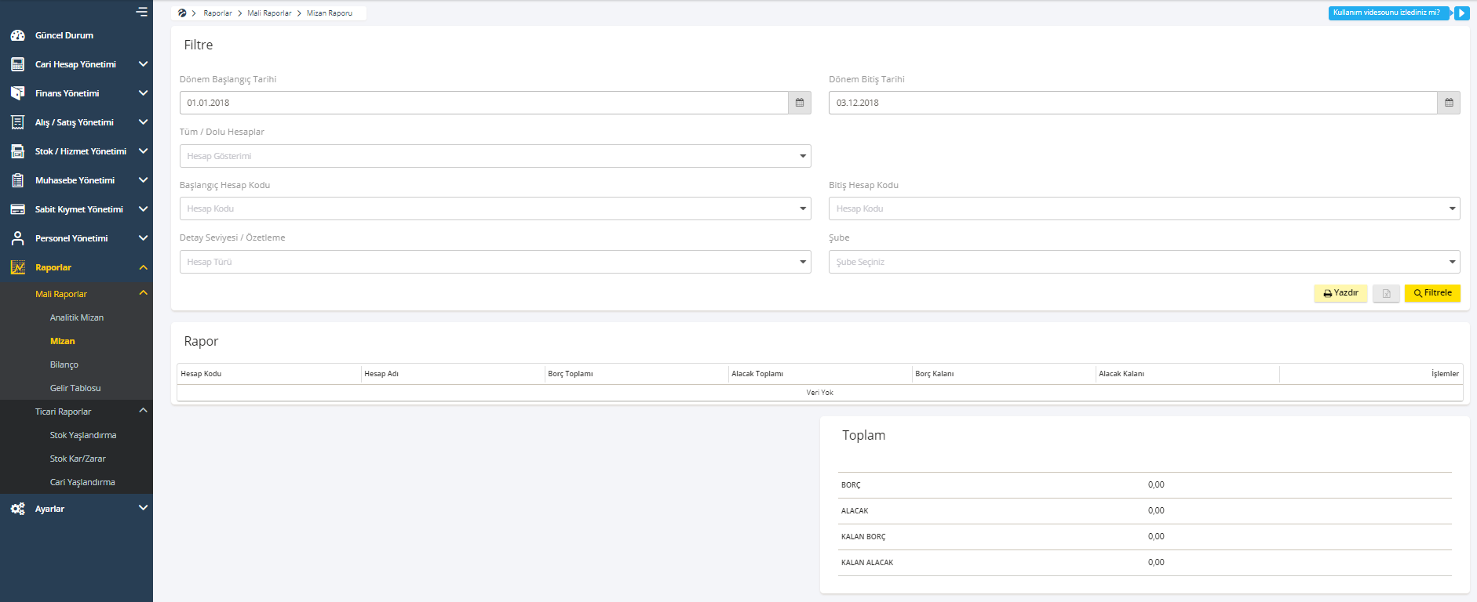Open Bilanço report

(x=64, y=364)
